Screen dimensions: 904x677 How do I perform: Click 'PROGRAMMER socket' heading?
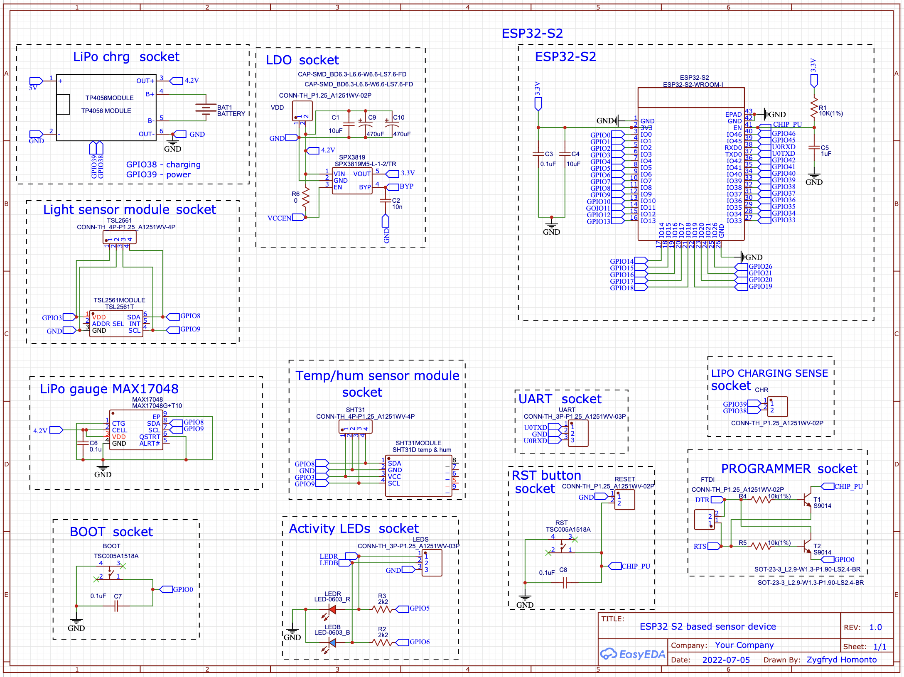click(x=789, y=469)
